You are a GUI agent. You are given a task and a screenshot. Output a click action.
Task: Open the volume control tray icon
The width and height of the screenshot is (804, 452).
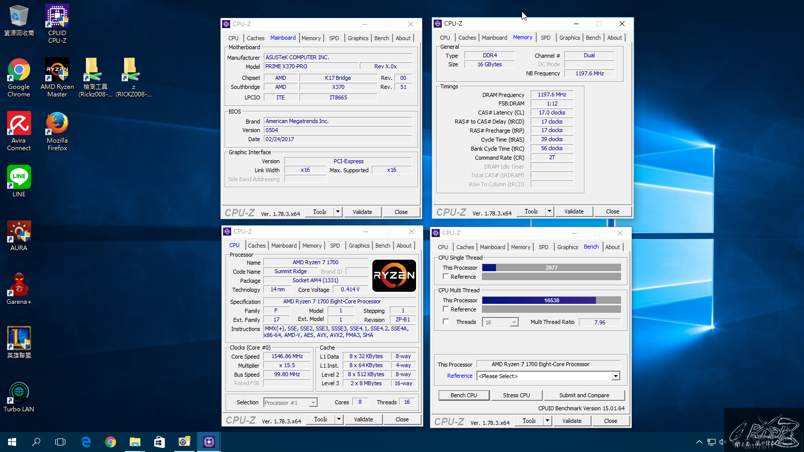pos(723,442)
